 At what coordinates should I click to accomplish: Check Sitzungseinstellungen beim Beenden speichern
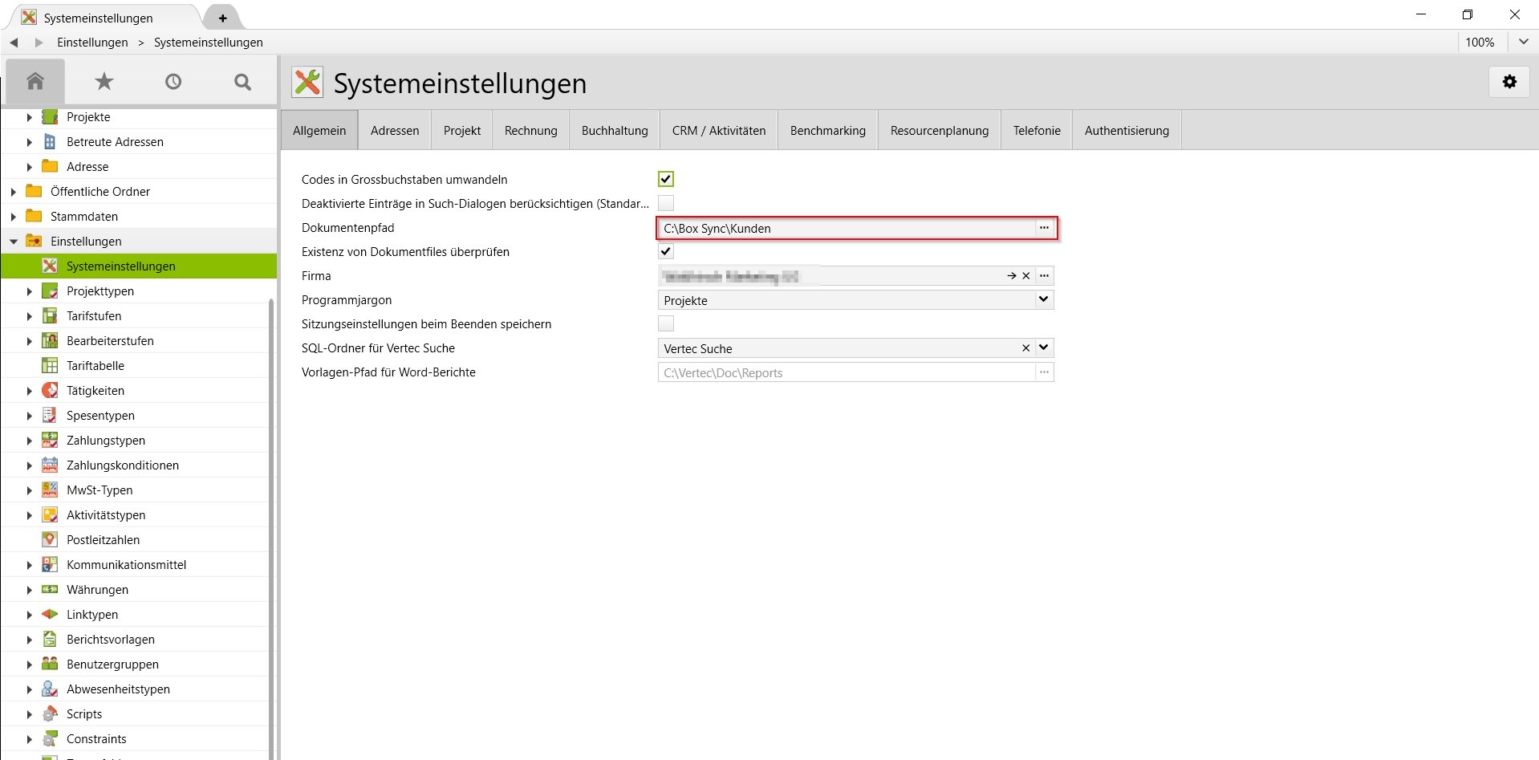(665, 323)
